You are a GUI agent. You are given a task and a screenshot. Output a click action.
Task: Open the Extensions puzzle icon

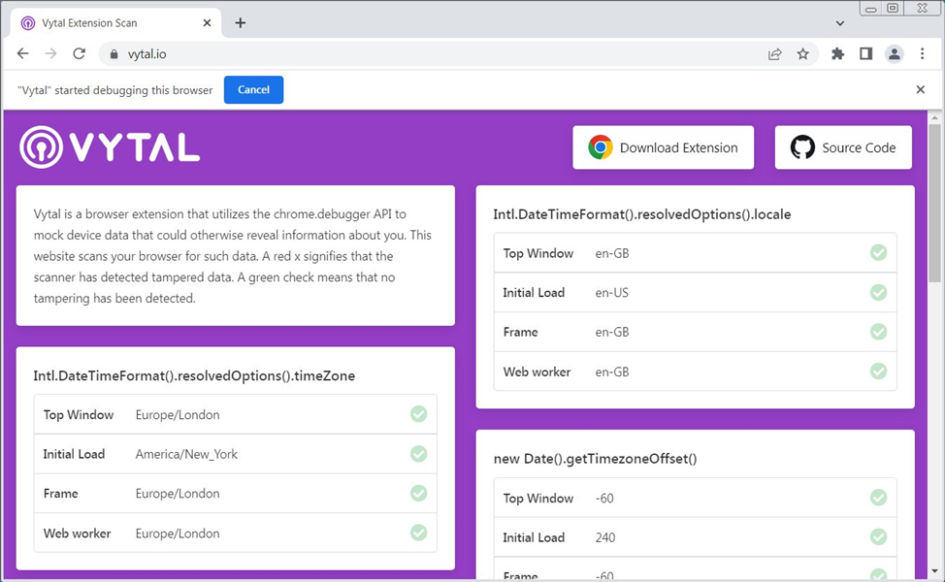click(837, 54)
